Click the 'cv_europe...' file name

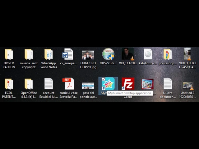click(x=68, y=63)
